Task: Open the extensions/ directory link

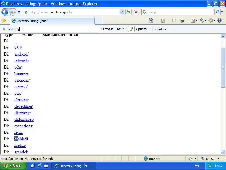Action: (24, 126)
